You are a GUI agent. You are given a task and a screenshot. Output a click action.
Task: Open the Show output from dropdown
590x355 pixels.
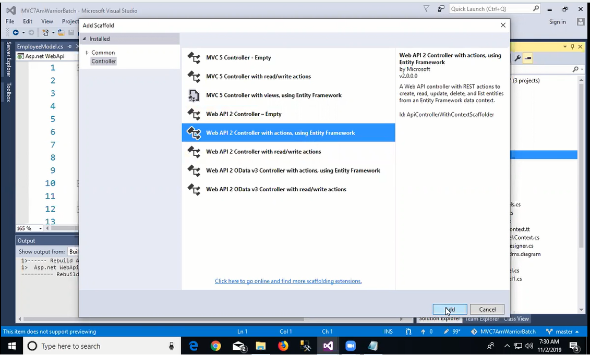pos(73,252)
